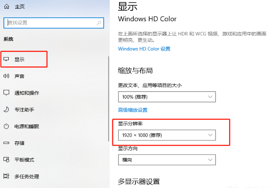The image size is (275, 188).
Task: Open the display orientation dropdown
Action: 167,160
